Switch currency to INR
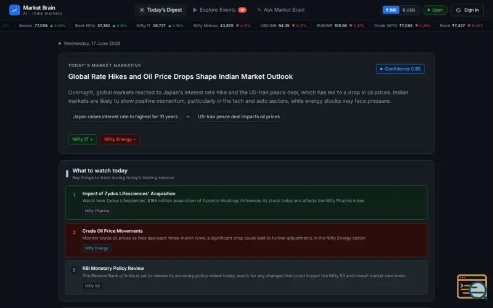493x308 pixels. [391, 10]
